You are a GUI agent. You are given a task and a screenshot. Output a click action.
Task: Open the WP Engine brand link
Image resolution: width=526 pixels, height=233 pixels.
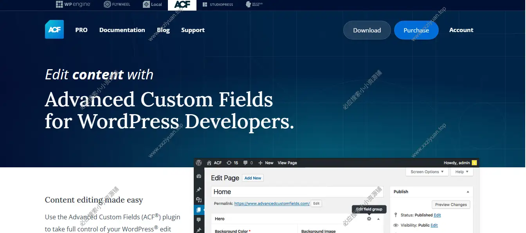tap(73, 5)
